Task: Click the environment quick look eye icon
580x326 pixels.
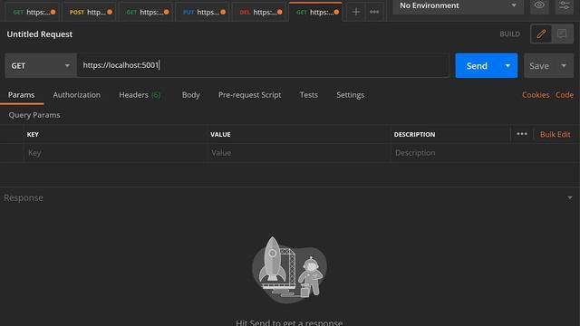Action: point(539,5)
